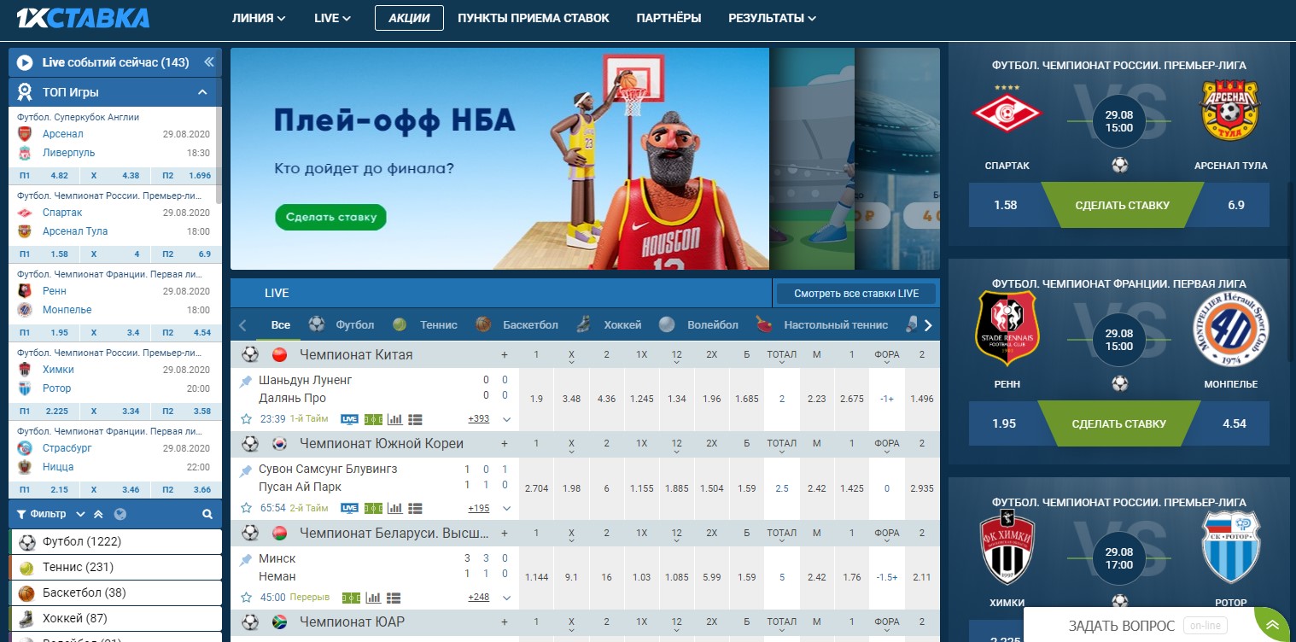Click the next banner slide thumbnail
Image resolution: width=1296 pixels, height=642 pixels.
812,158
